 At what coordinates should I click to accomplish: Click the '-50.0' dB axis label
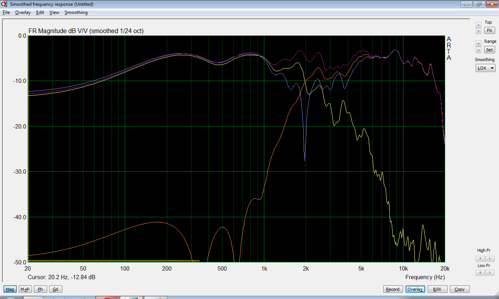[19, 262]
